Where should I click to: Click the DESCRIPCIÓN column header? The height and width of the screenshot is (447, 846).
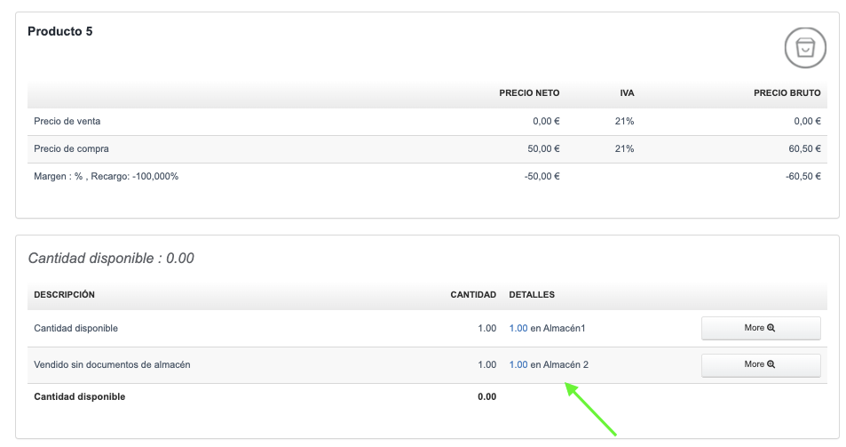pyautogui.click(x=64, y=295)
